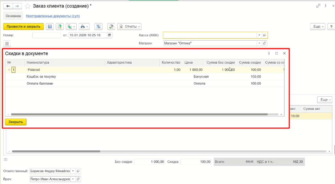This screenshot has height=184, width=335.
Task: Expand the Врач dropdown arrow
Action: (73, 179)
